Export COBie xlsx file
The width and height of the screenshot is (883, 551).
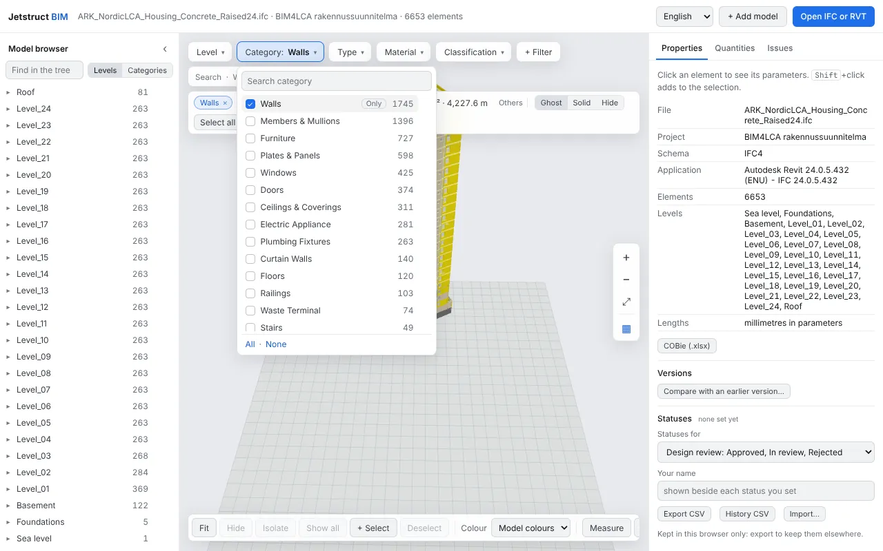[x=687, y=346]
